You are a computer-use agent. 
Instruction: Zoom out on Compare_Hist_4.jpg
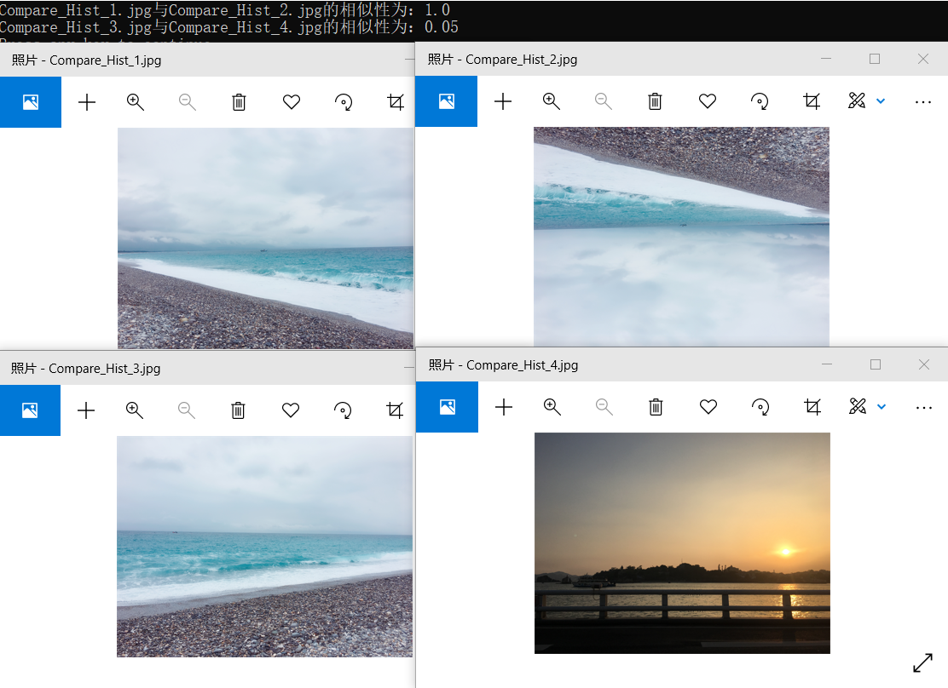click(604, 407)
